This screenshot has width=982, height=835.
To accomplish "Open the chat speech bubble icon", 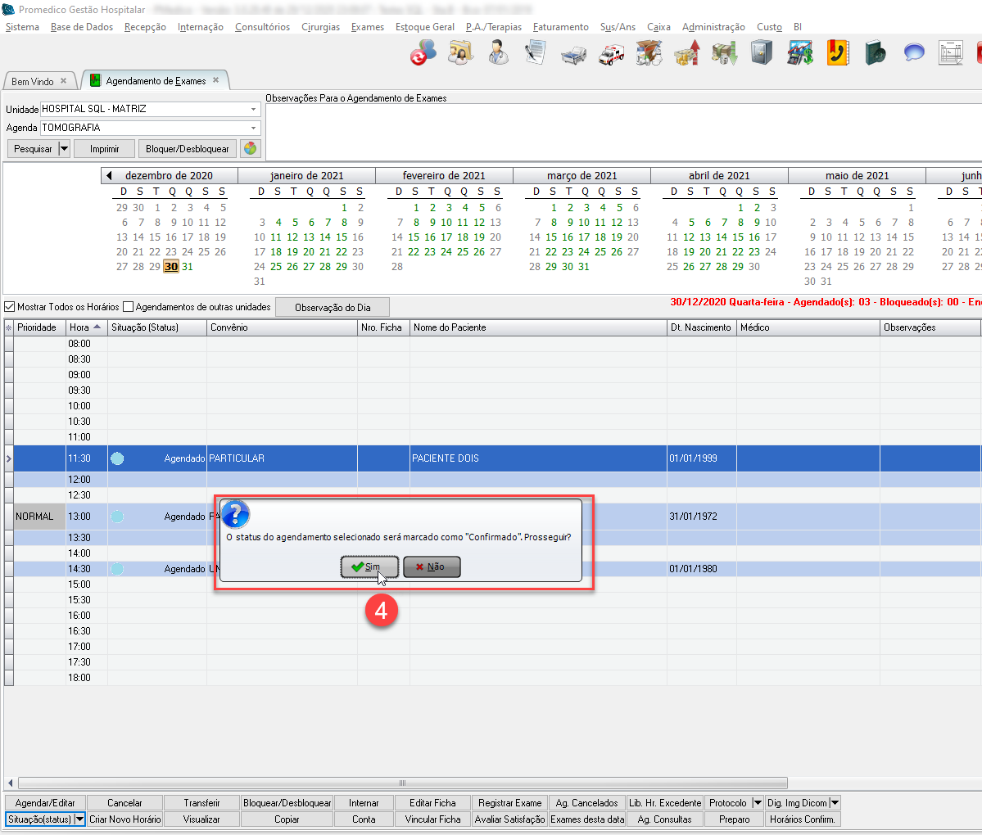I will tap(913, 54).
